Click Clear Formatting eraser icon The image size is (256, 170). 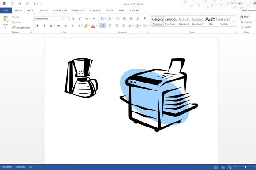(x=94, y=19)
